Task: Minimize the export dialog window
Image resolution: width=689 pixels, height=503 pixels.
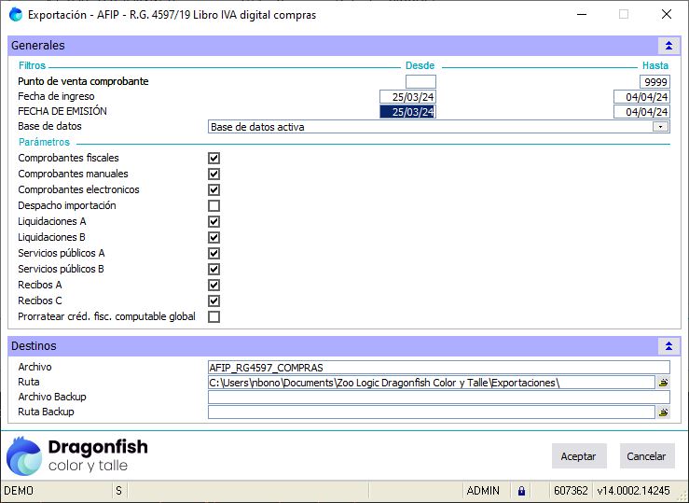Action: pyautogui.click(x=582, y=15)
